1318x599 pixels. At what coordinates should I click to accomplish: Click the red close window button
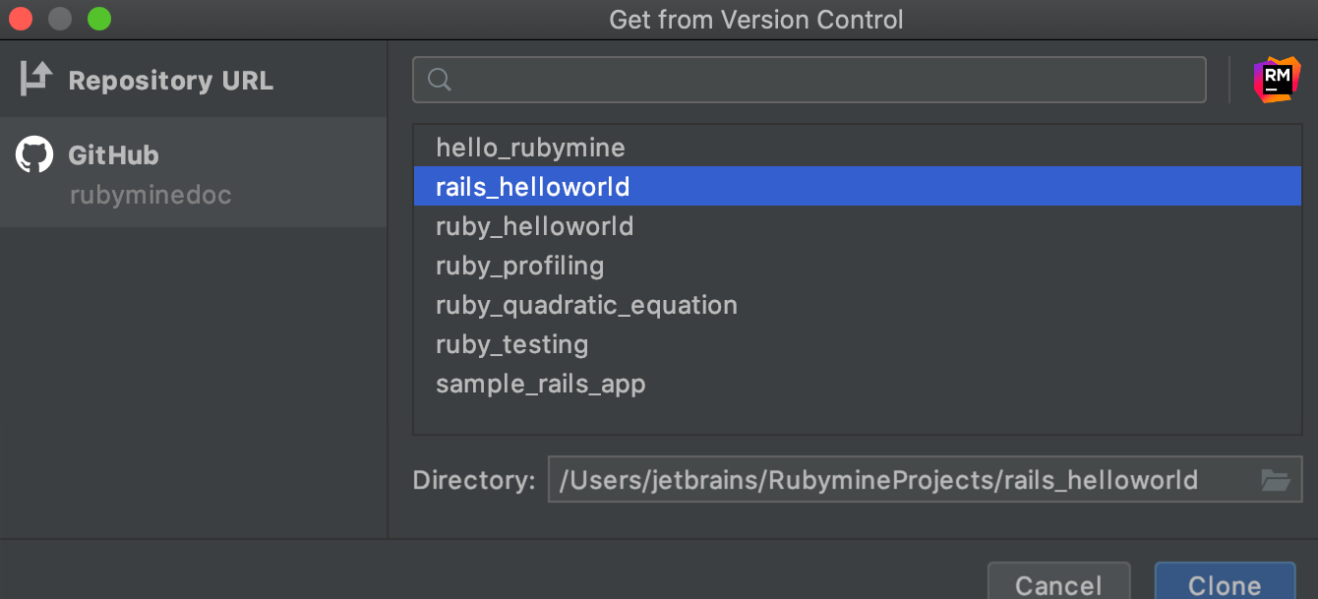tap(21, 19)
